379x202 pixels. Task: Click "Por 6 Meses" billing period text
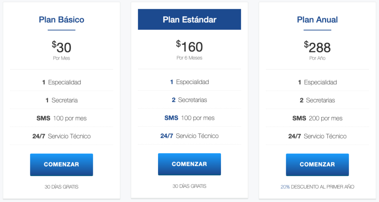(x=189, y=58)
